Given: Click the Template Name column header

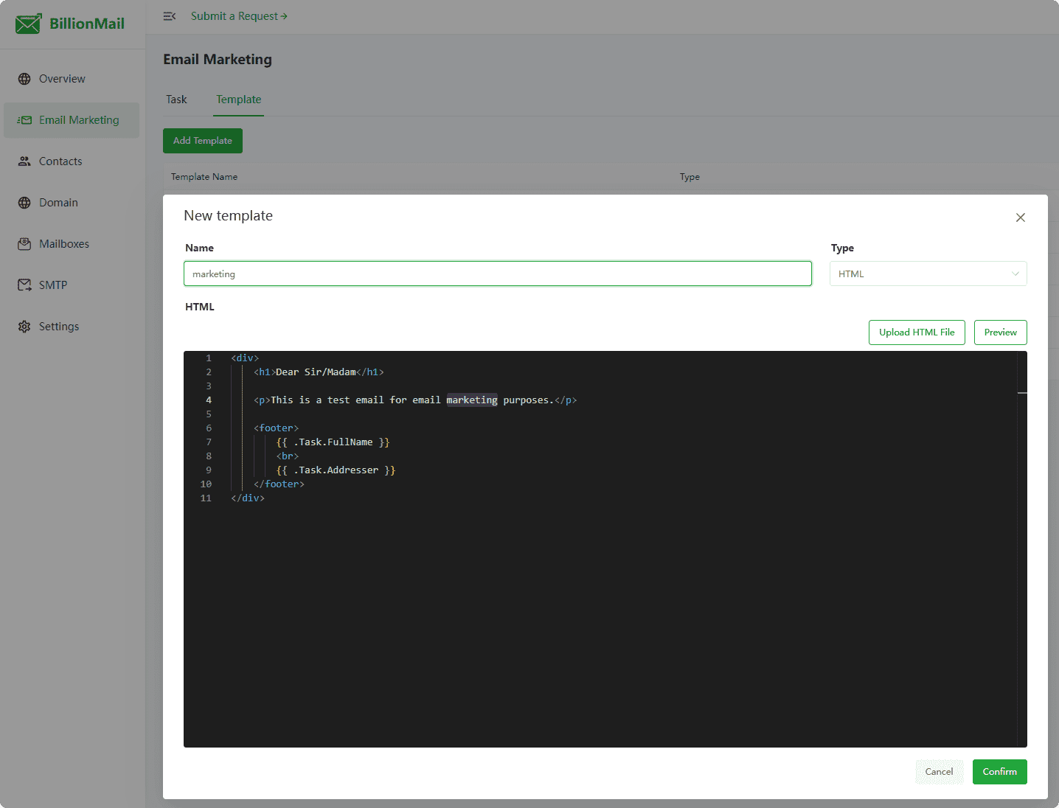Looking at the screenshot, I should [204, 177].
